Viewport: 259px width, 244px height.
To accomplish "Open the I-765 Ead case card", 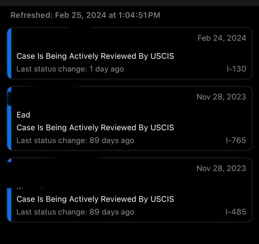I will click(130, 118).
